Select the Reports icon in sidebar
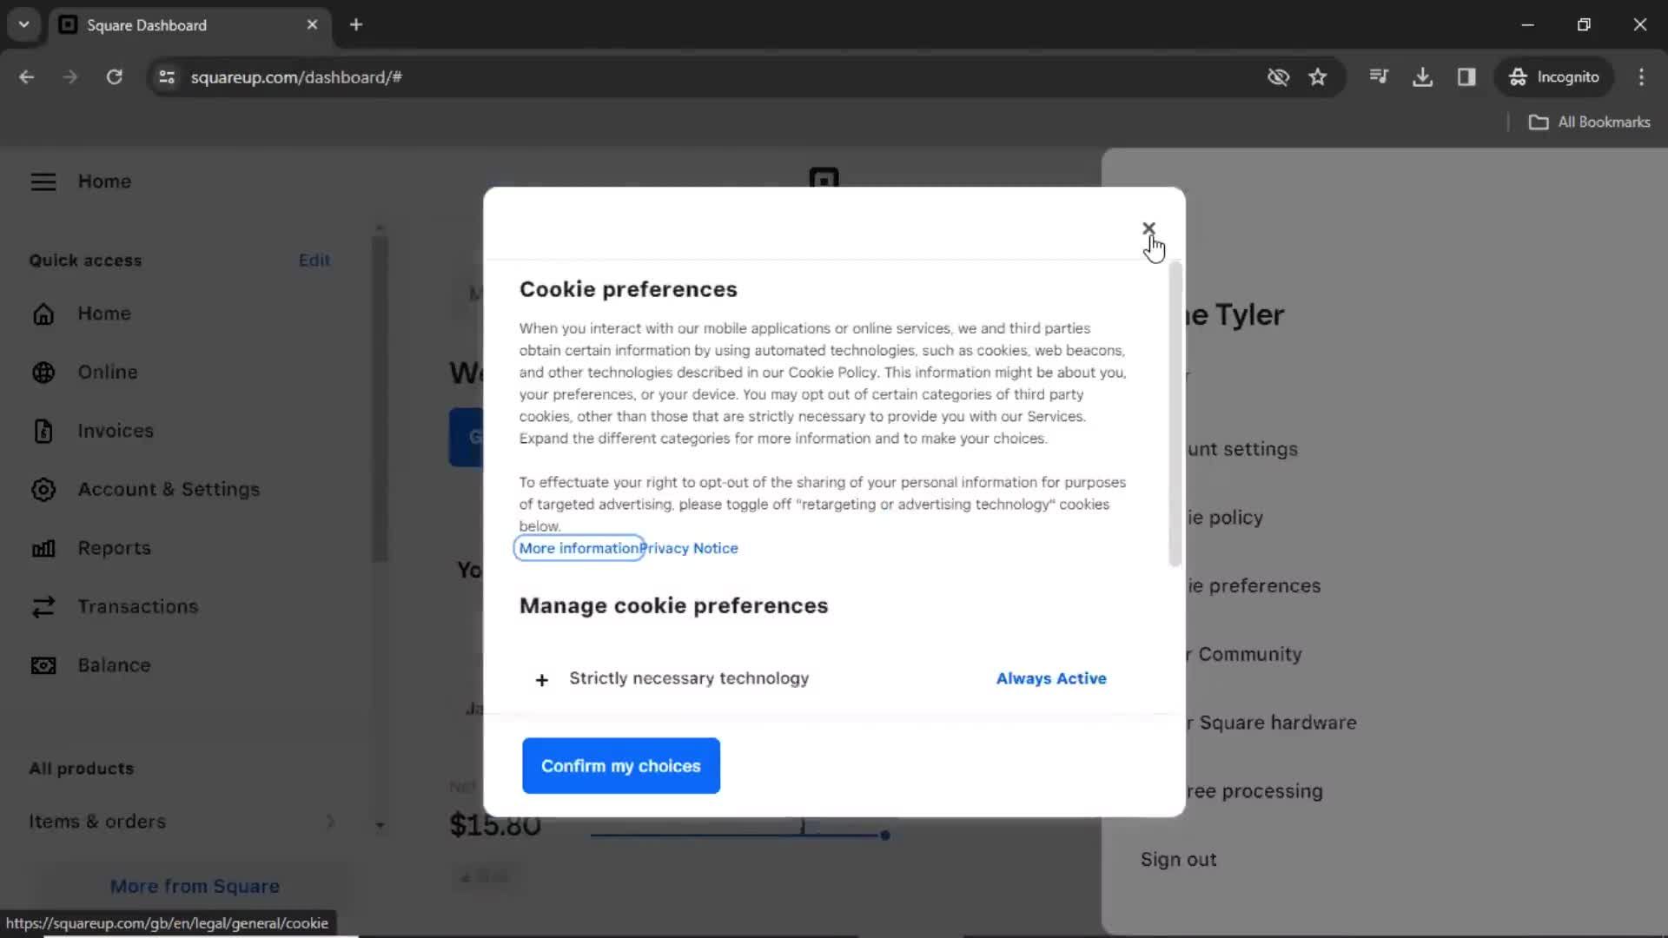Viewport: 1668px width, 938px height. tap(43, 547)
